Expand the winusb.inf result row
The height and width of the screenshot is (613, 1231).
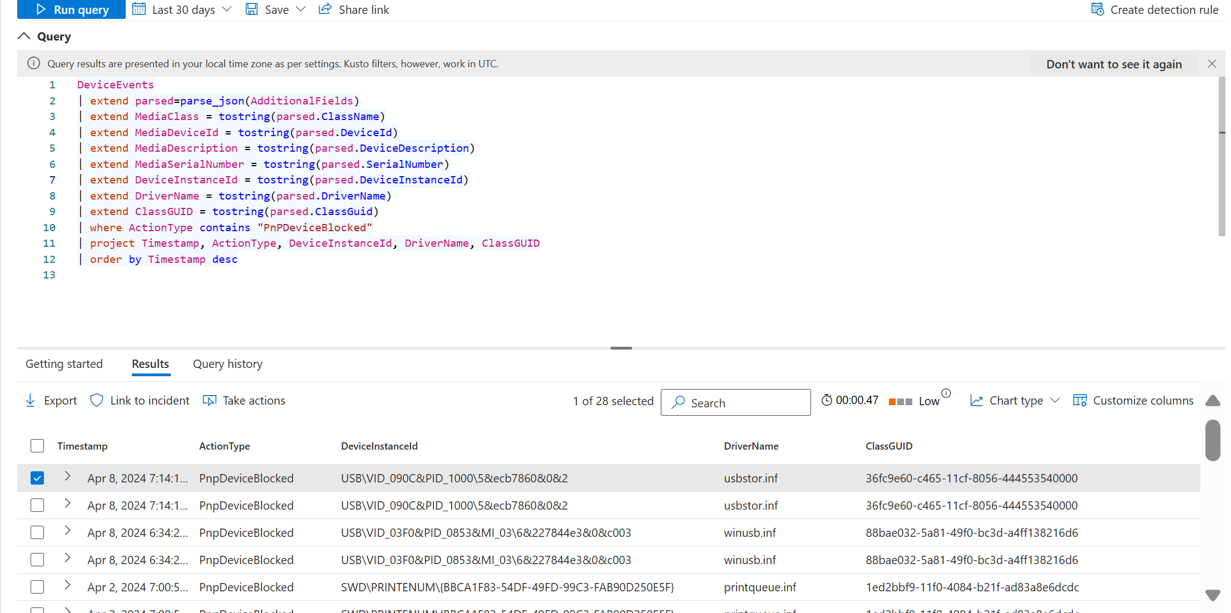point(67,531)
